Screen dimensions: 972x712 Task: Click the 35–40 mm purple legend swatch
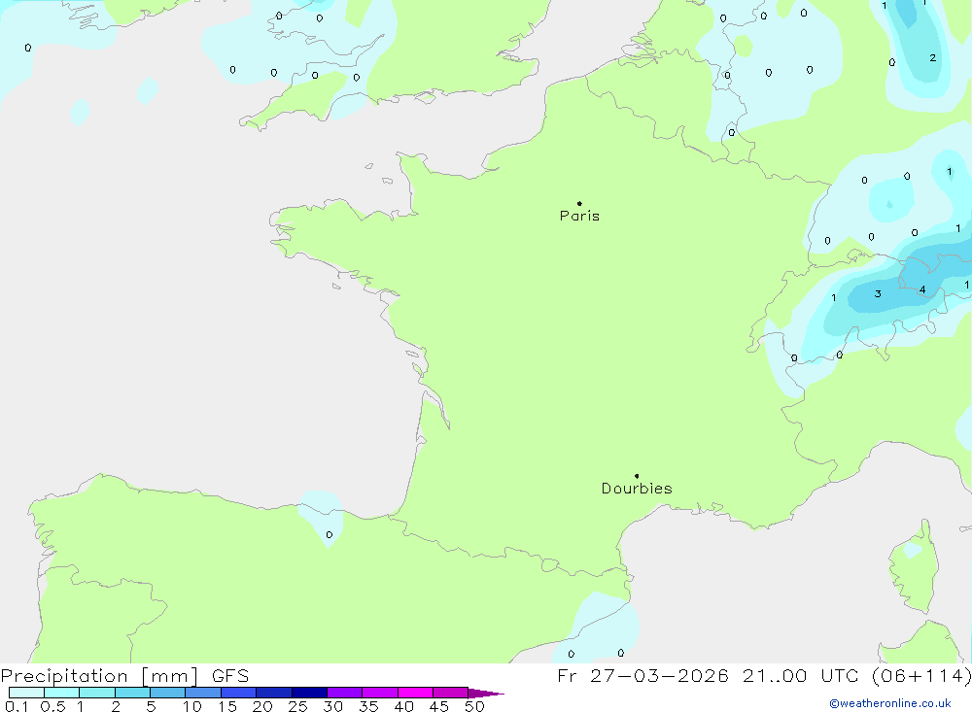380,693
